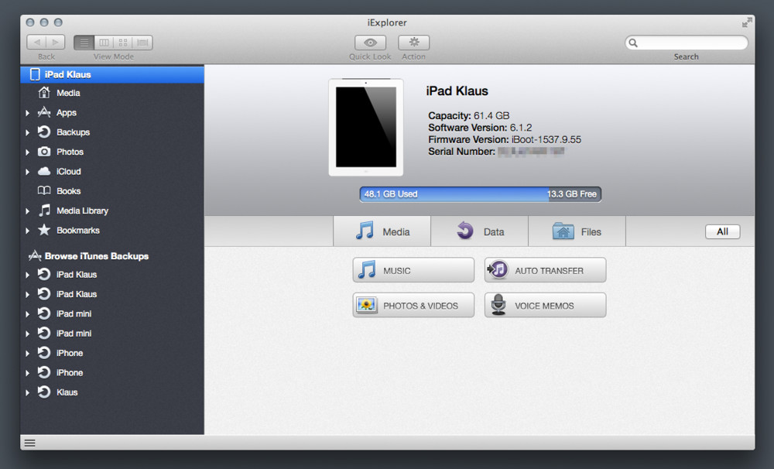
Task: Click the iPad device picture
Action: (366, 127)
